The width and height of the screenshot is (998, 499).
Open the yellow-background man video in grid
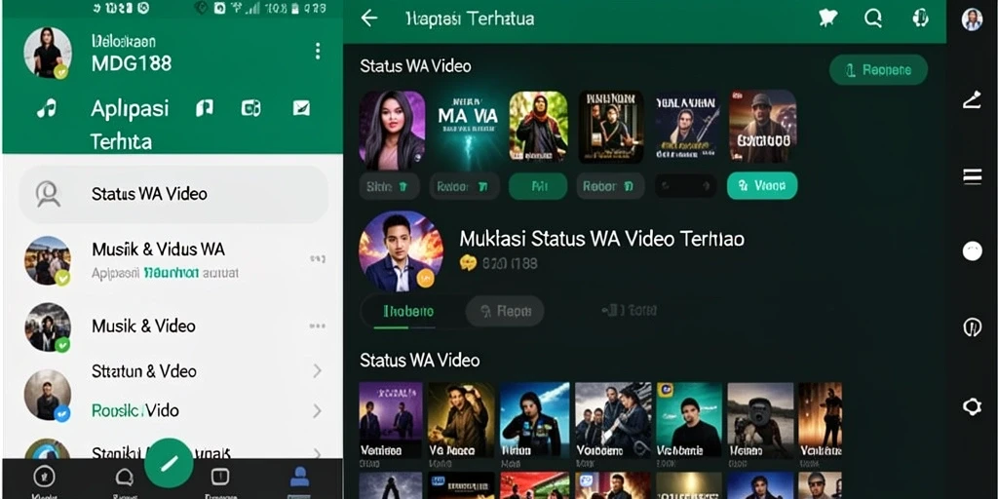tap(461, 419)
